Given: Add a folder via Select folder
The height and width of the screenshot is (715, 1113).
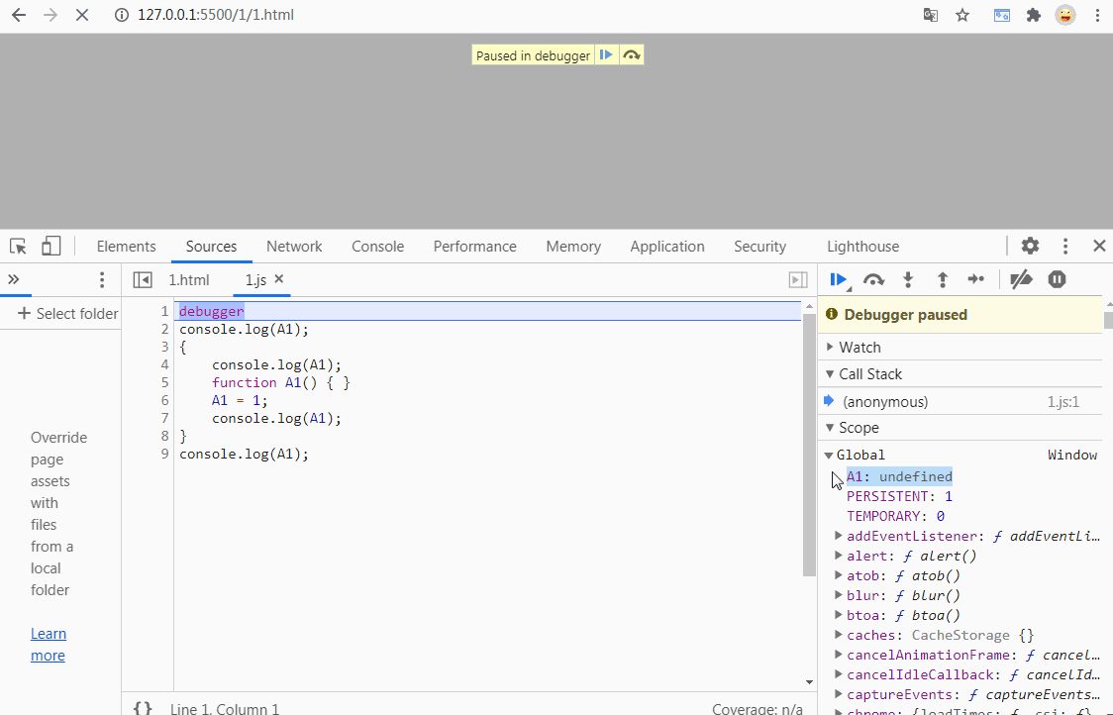Looking at the screenshot, I should point(68,313).
